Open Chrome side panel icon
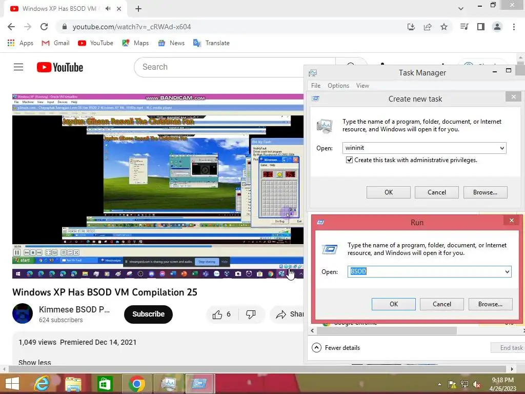525x394 pixels. point(481,27)
